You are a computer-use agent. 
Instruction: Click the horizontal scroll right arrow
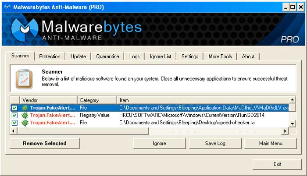point(285,131)
